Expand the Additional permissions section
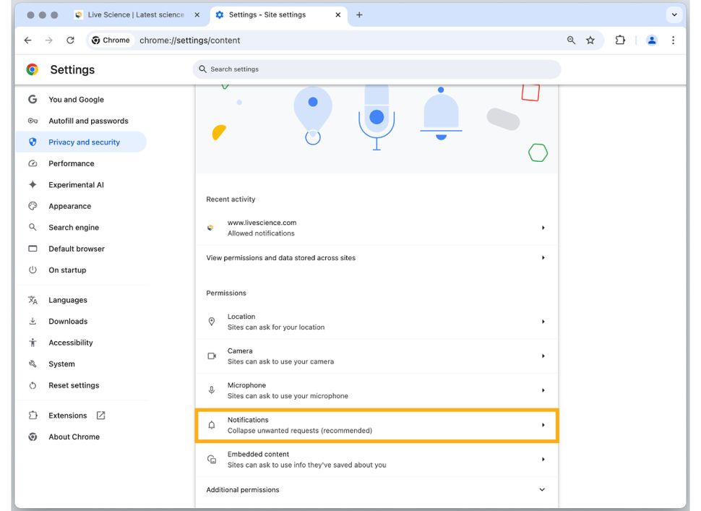701x511 pixels. pos(541,489)
